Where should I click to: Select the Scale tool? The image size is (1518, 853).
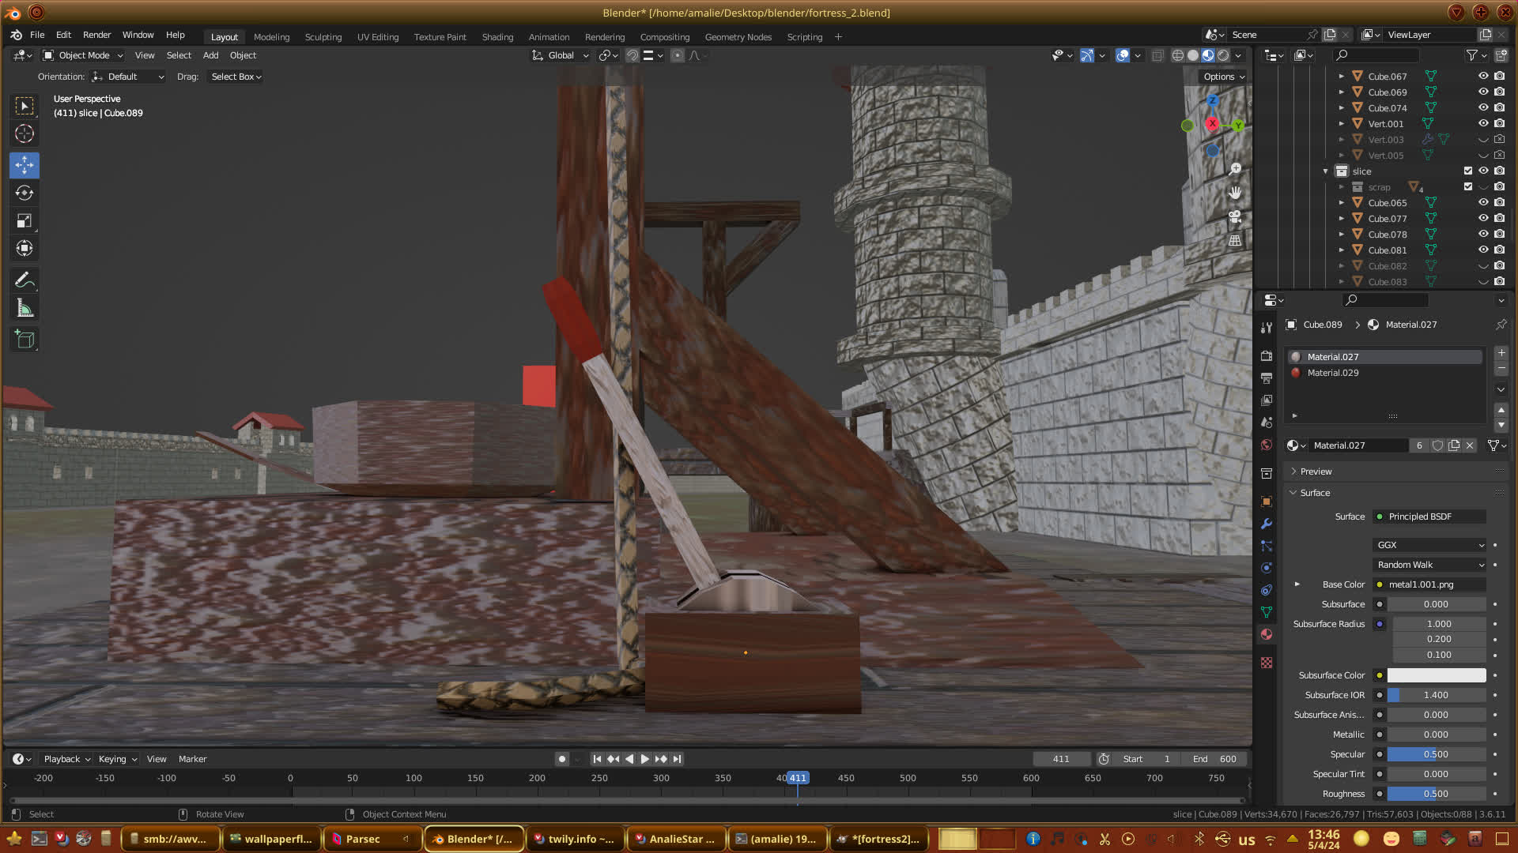pyautogui.click(x=25, y=220)
